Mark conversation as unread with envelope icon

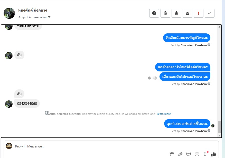[x=188, y=13]
